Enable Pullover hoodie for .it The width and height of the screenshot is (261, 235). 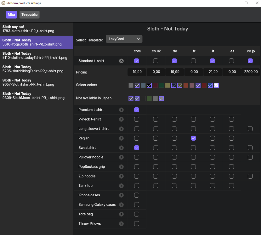[x=212, y=157]
